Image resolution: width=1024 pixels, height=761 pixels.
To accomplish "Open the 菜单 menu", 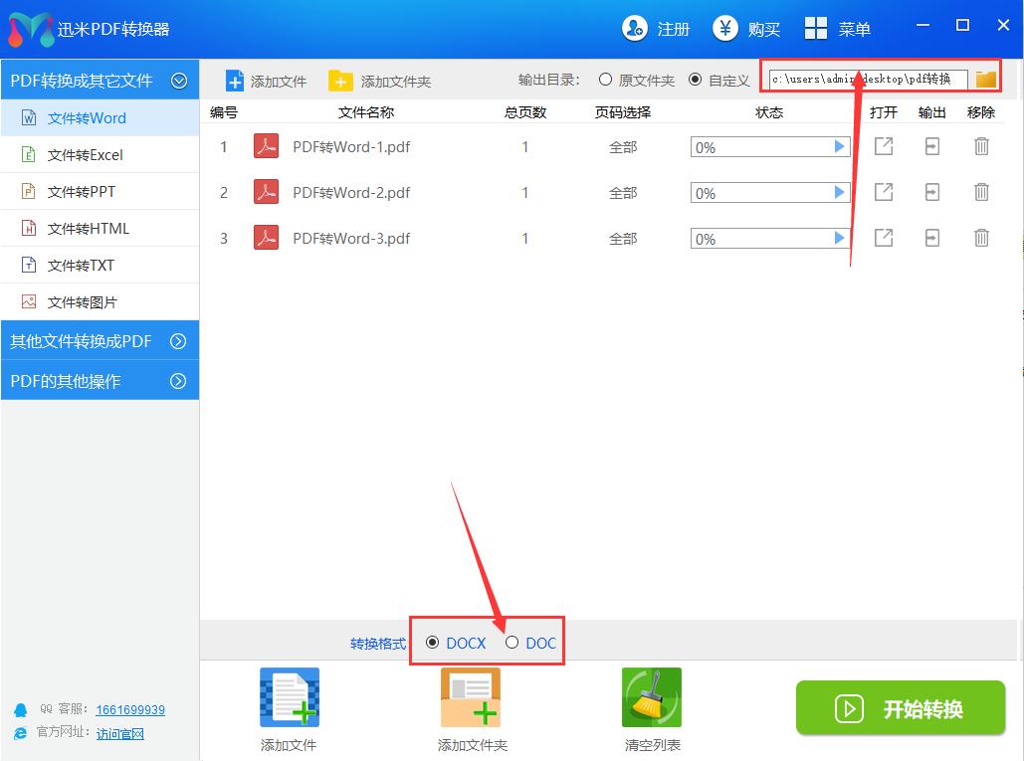I will tap(838, 29).
